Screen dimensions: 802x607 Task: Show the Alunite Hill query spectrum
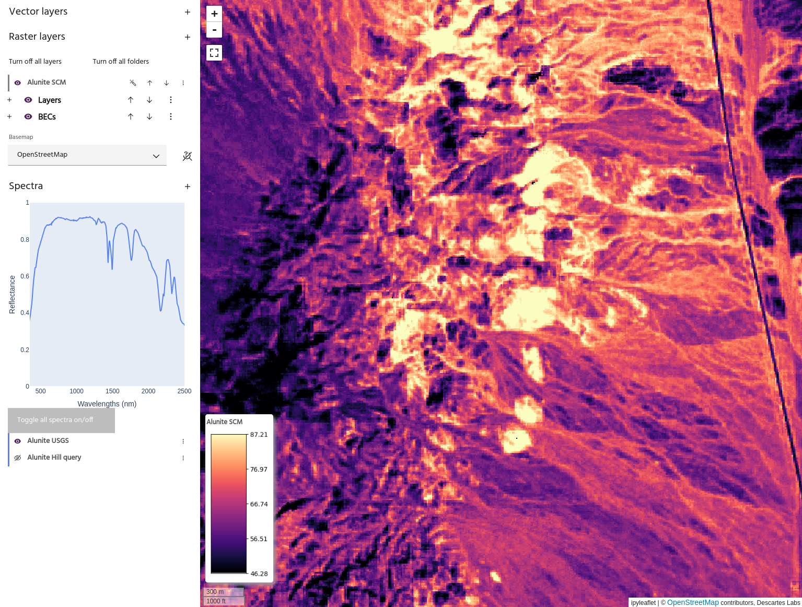pyautogui.click(x=18, y=458)
